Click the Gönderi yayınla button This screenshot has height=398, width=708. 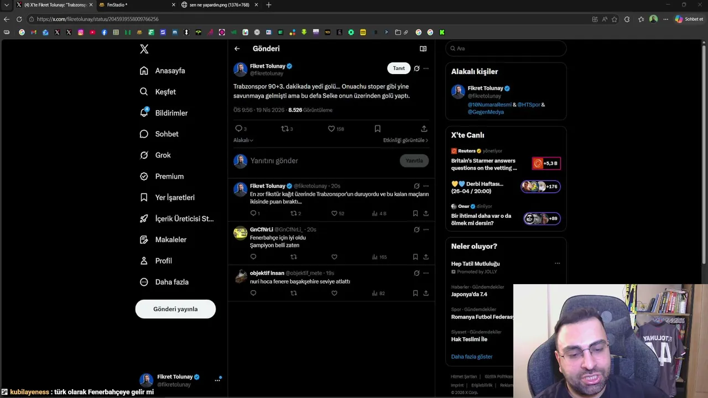[175, 309]
